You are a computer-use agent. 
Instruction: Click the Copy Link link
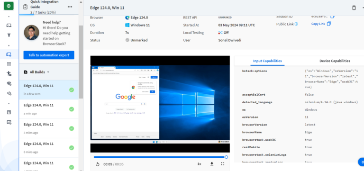[x=318, y=24]
